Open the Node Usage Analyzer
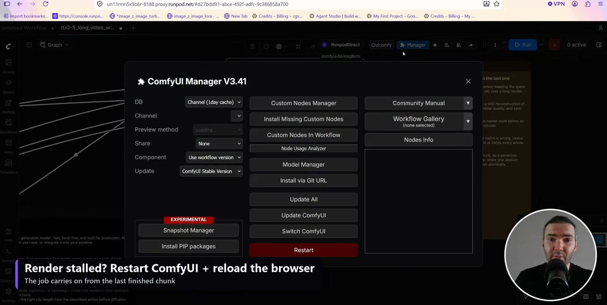Image resolution: width=607 pixels, height=305 pixels. click(303, 148)
